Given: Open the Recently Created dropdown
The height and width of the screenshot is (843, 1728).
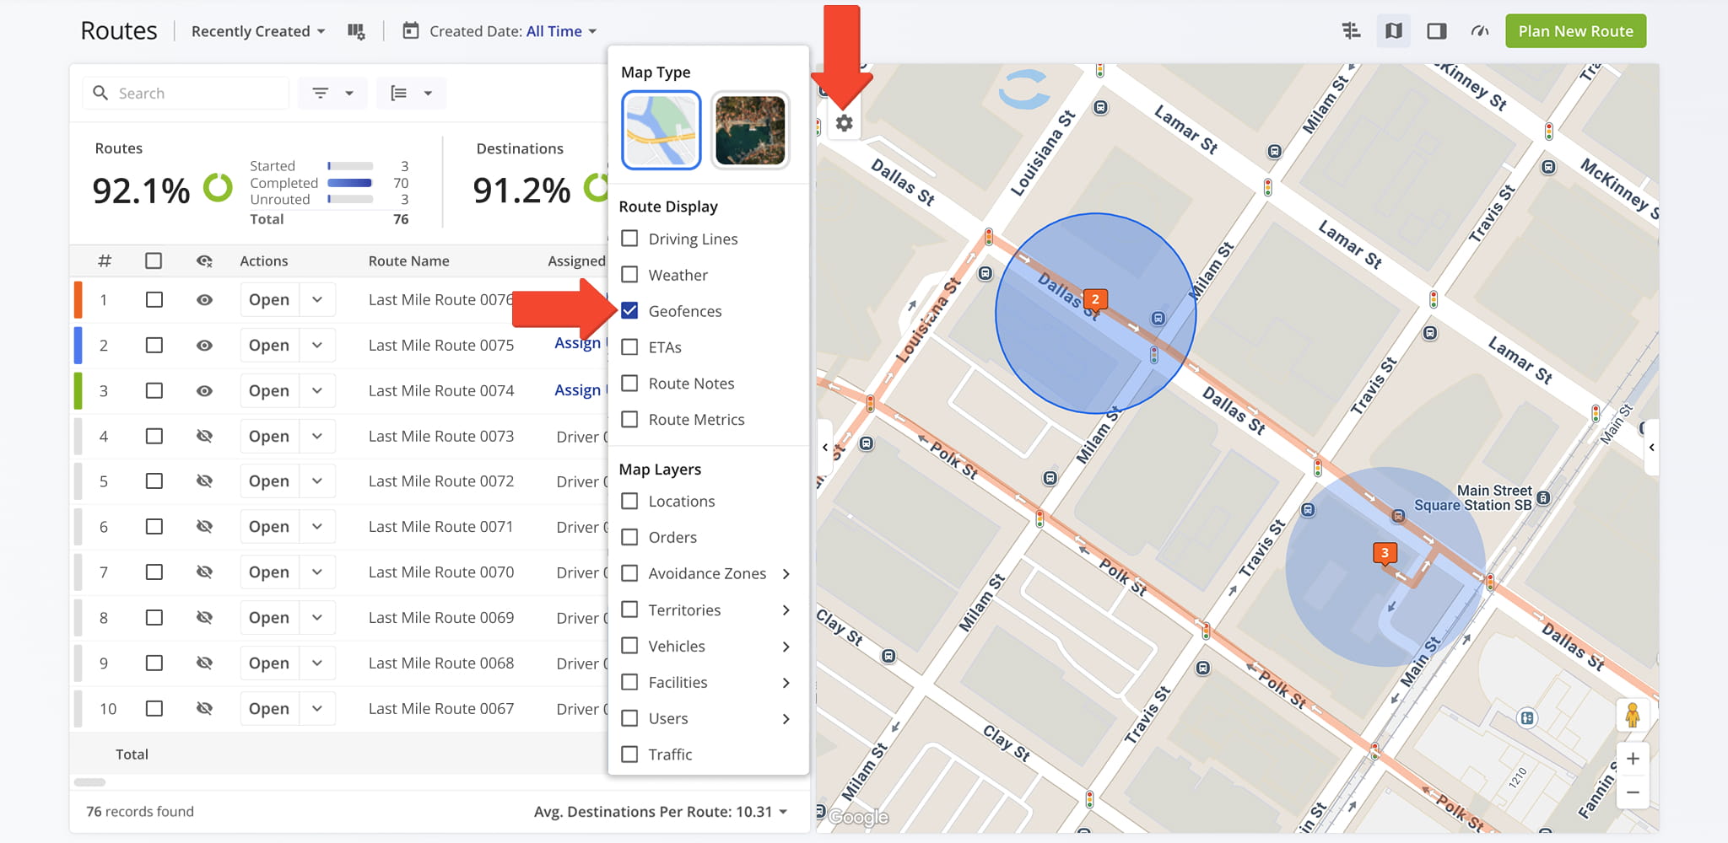Looking at the screenshot, I should point(257,31).
